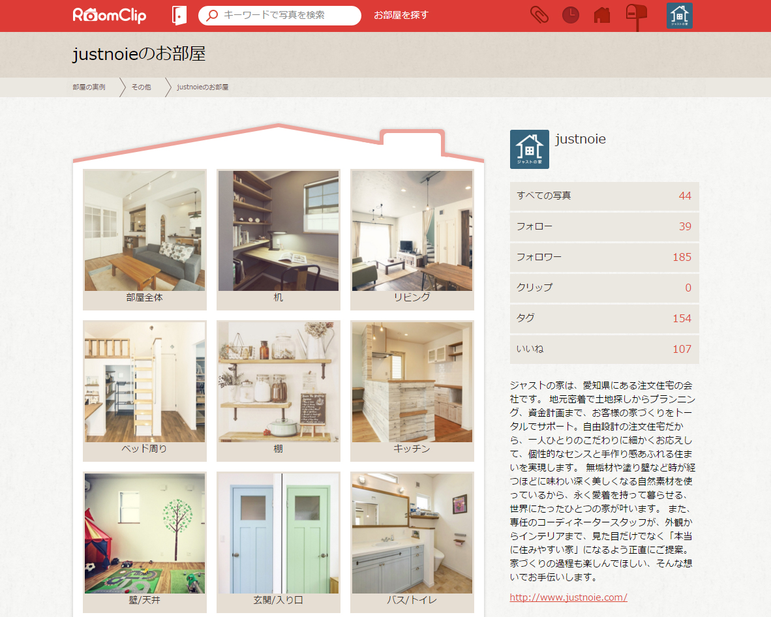Image resolution: width=771 pixels, height=617 pixels.
Task: Go to the home house icon
Action: [602, 15]
